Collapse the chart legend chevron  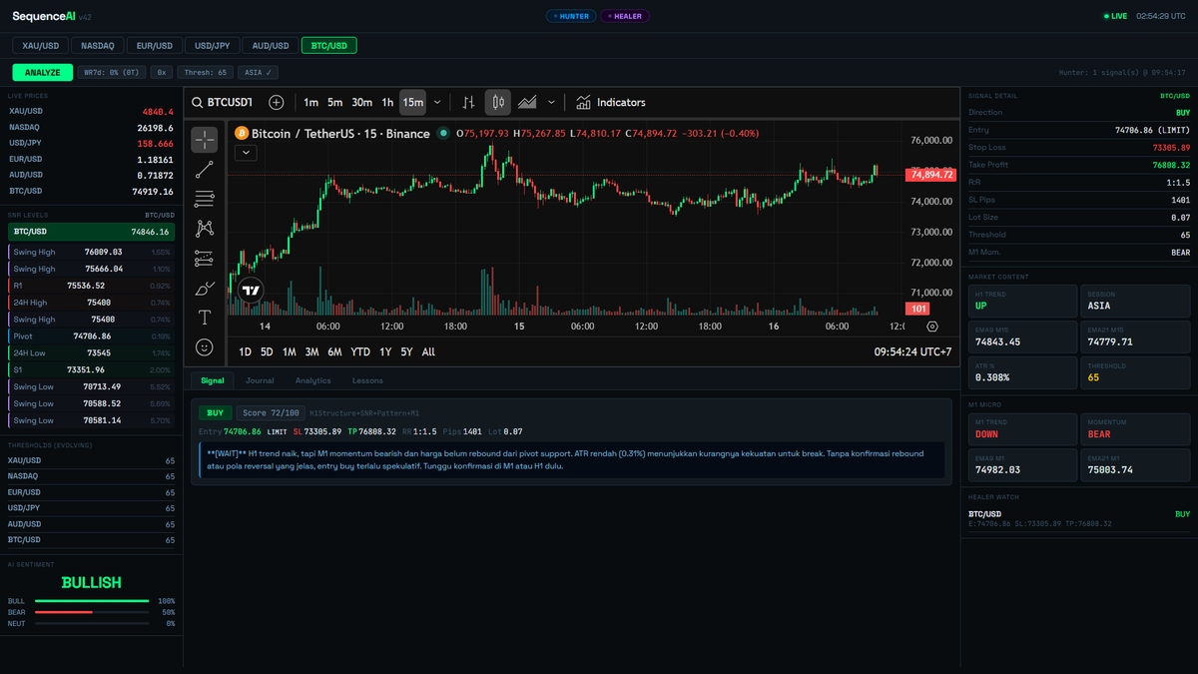(245, 153)
